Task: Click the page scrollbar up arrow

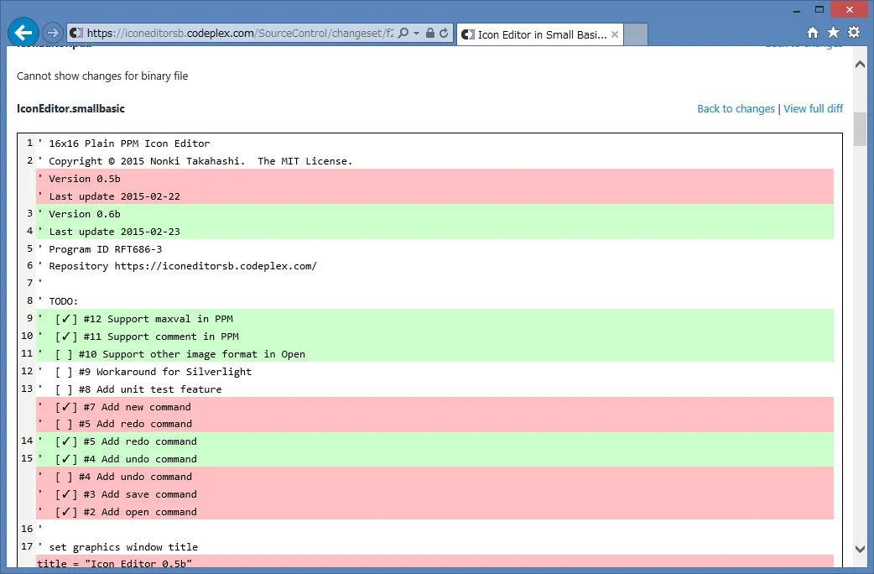Action: tap(860, 65)
